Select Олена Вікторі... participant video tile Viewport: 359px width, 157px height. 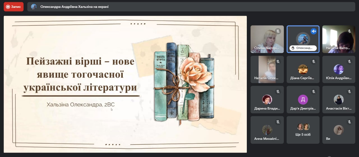[x=267, y=39]
